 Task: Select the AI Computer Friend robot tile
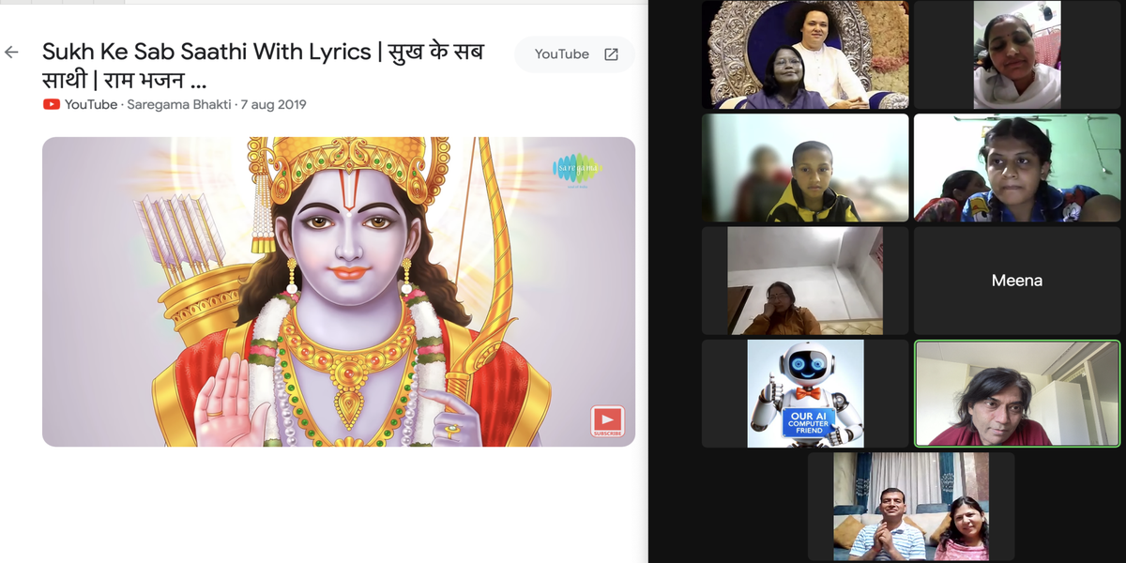pyautogui.click(x=805, y=393)
